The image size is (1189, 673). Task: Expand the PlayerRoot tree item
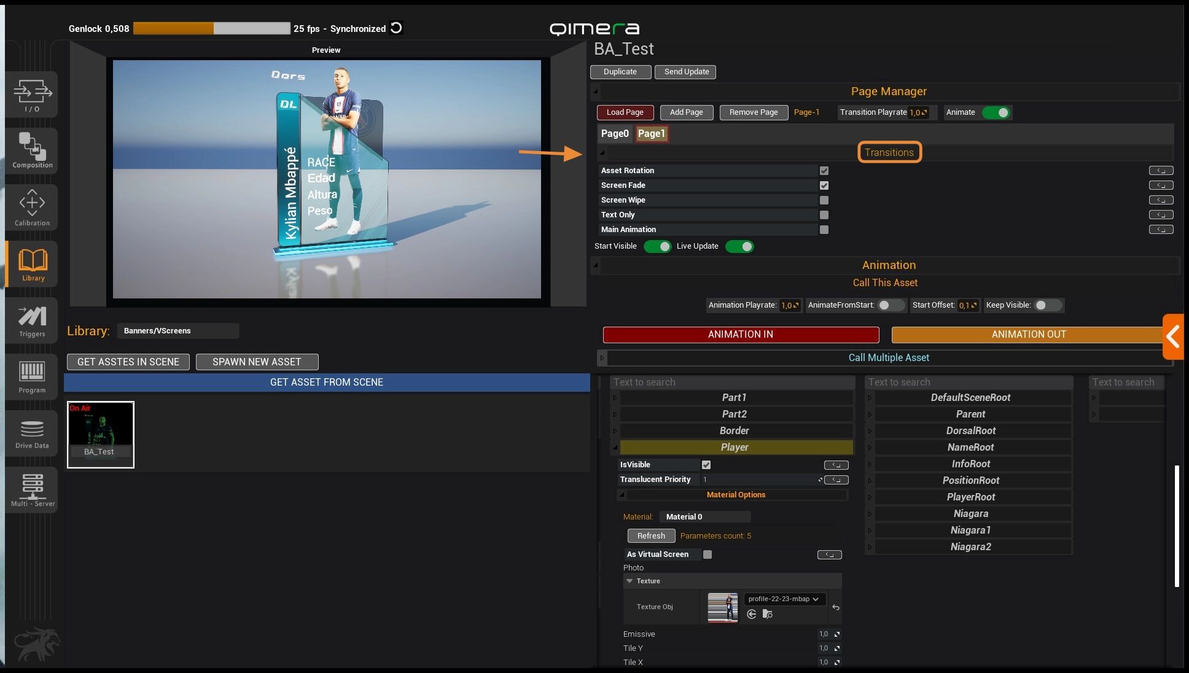click(x=870, y=497)
